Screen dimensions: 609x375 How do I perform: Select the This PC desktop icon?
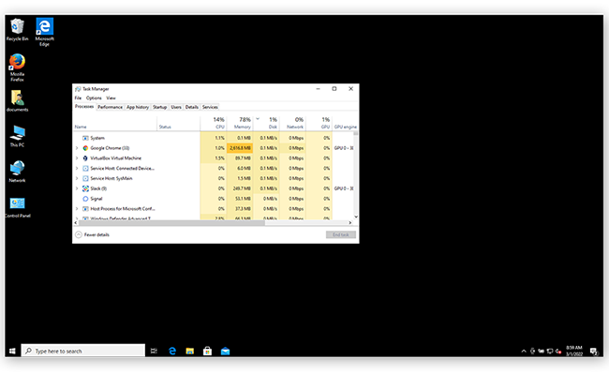pos(17,136)
